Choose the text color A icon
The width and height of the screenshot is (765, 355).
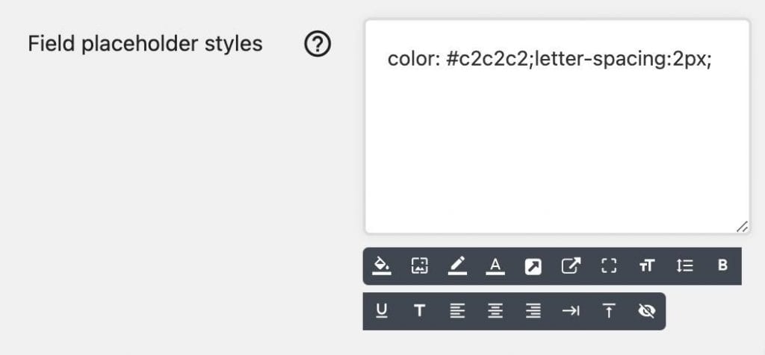coord(495,266)
